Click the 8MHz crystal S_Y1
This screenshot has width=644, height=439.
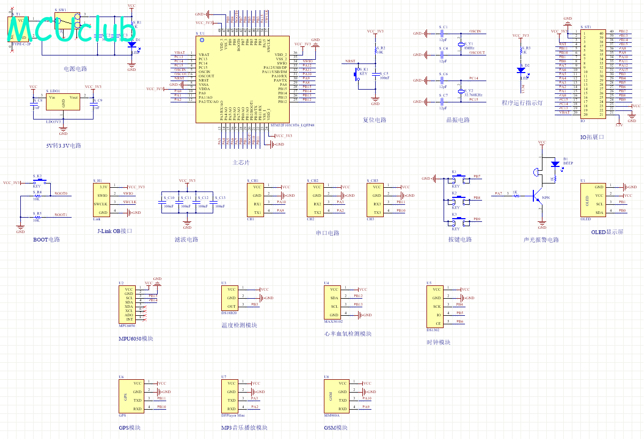(x=461, y=45)
